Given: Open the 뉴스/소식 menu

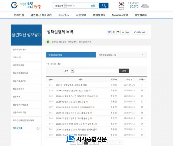Looking at the screenshot, I should pyautogui.click(x=64, y=15).
